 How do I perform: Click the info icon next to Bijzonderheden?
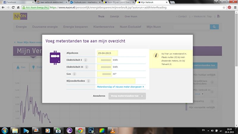tap(88, 81)
